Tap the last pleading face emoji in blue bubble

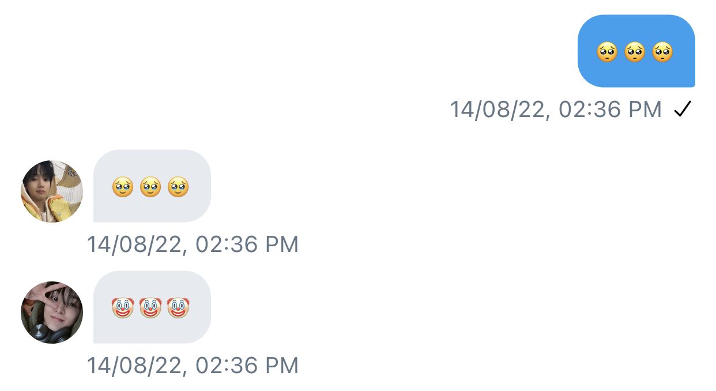tap(662, 52)
